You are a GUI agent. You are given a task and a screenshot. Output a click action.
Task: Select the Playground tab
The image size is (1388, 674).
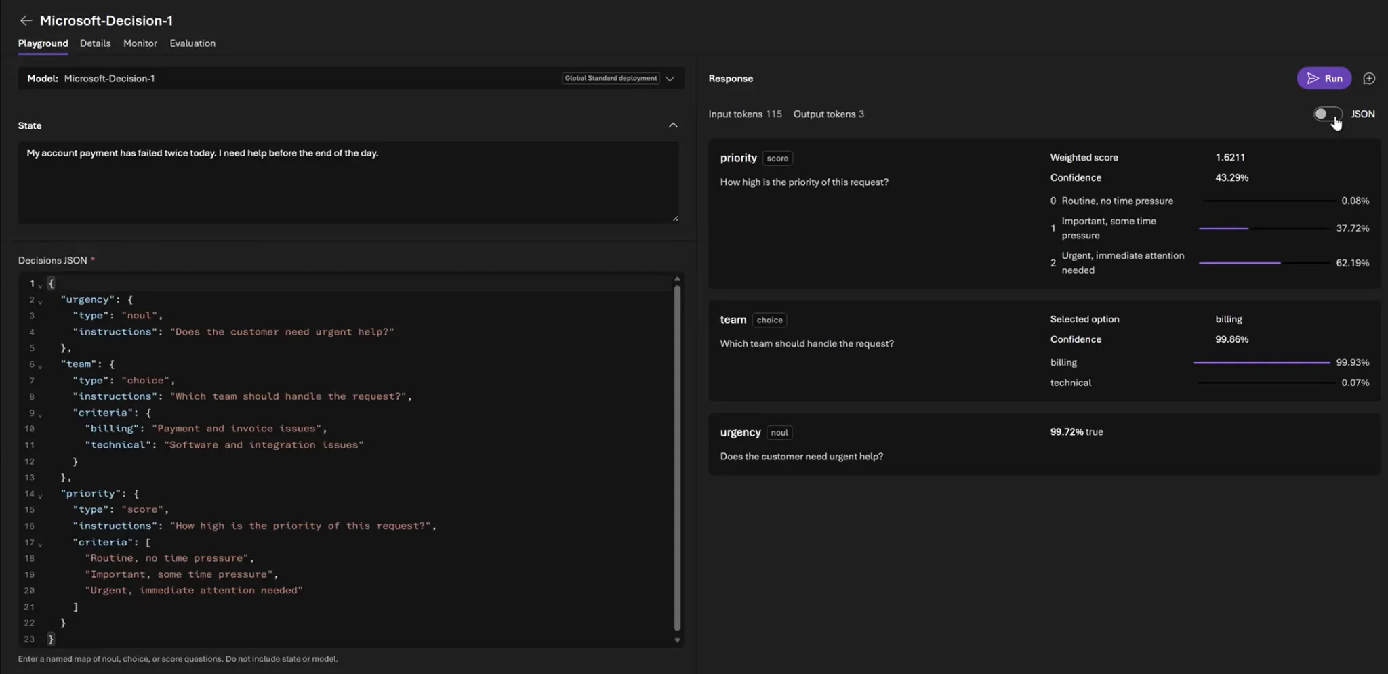pyautogui.click(x=43, y=43)
